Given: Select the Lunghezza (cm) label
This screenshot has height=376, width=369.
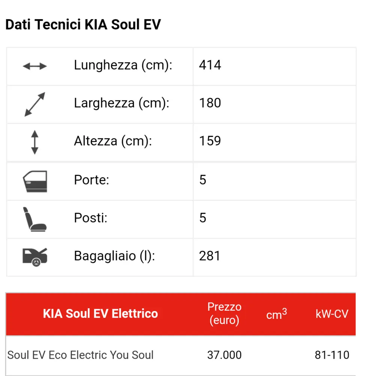Looking at the screenshot, I should [123, 65].
